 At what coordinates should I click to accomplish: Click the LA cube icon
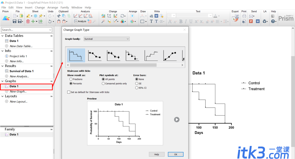265,21
